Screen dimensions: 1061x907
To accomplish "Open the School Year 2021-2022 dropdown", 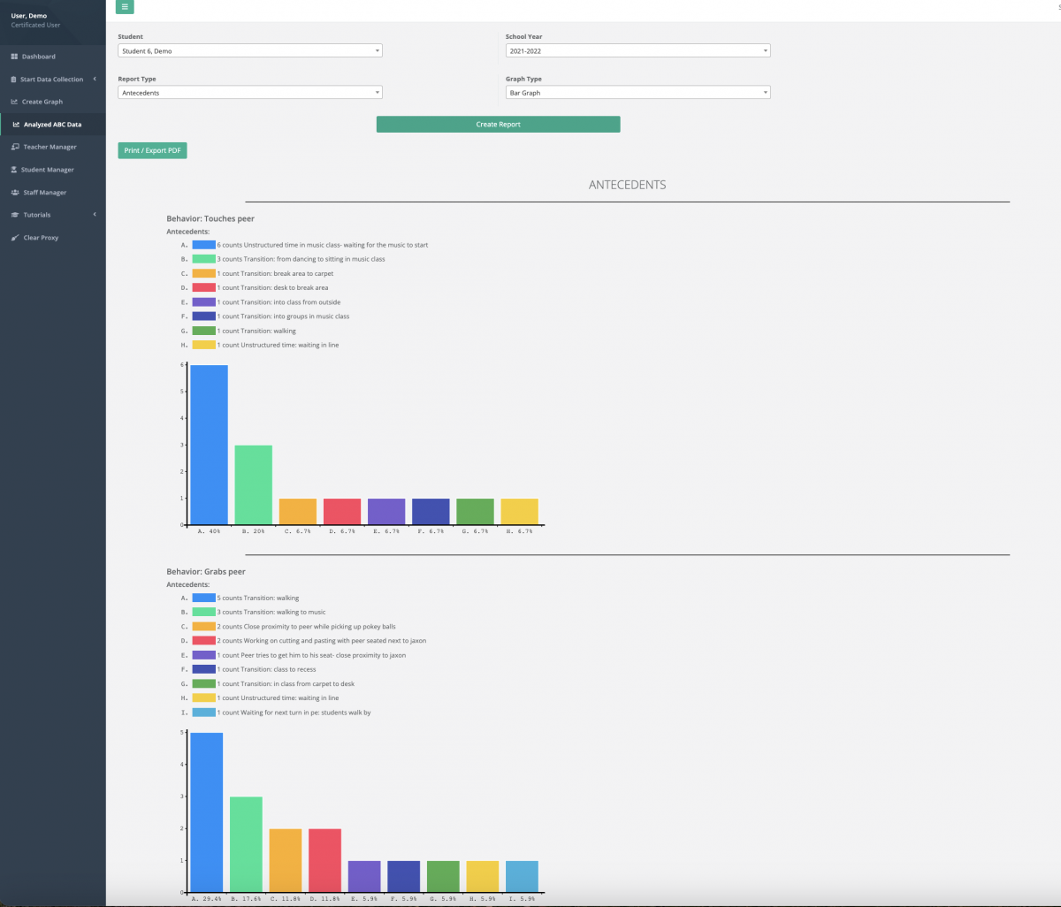I will click(x=637, y=50).
